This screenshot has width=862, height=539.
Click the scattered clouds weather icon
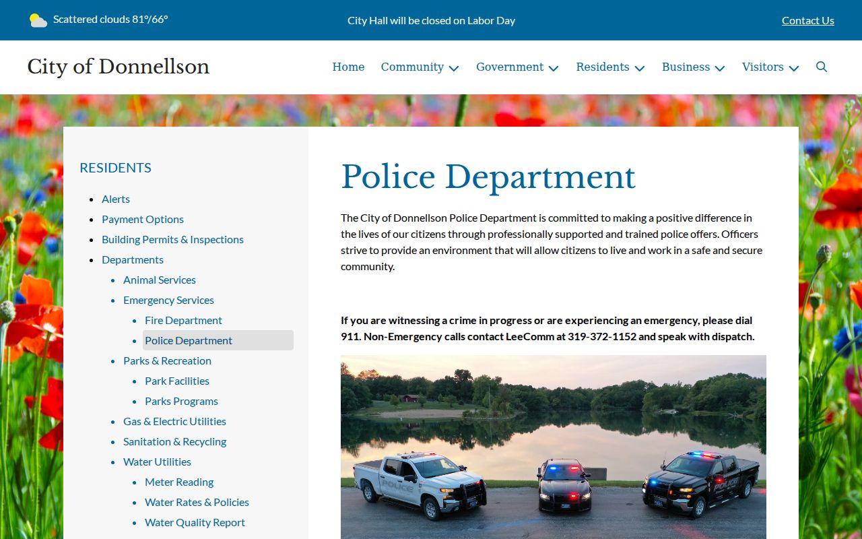(x=38, y=20)
